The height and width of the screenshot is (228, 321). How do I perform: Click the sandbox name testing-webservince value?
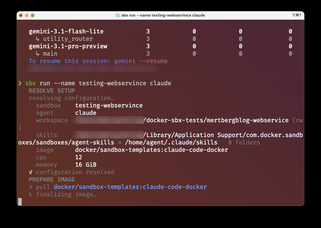click(x=109, y=105)
